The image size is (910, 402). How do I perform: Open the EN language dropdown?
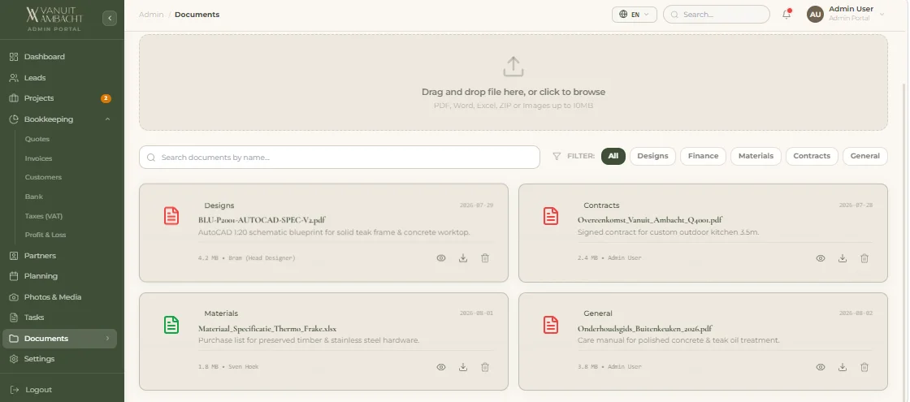coord(635,15)
